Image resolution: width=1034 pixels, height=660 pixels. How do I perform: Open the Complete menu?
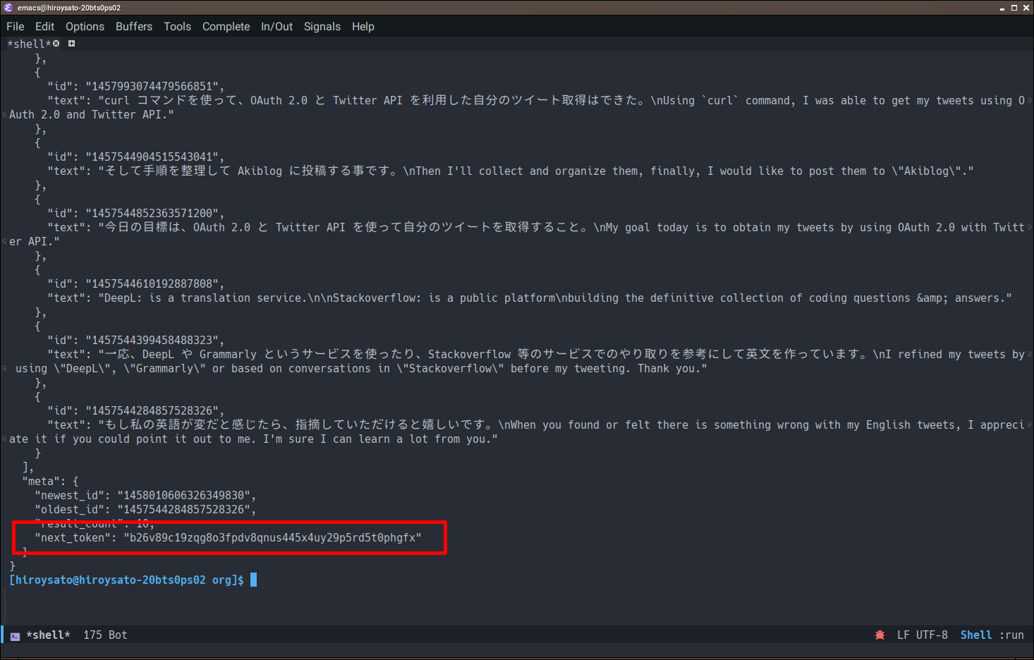pyautogui.click(x=226, y=26)
